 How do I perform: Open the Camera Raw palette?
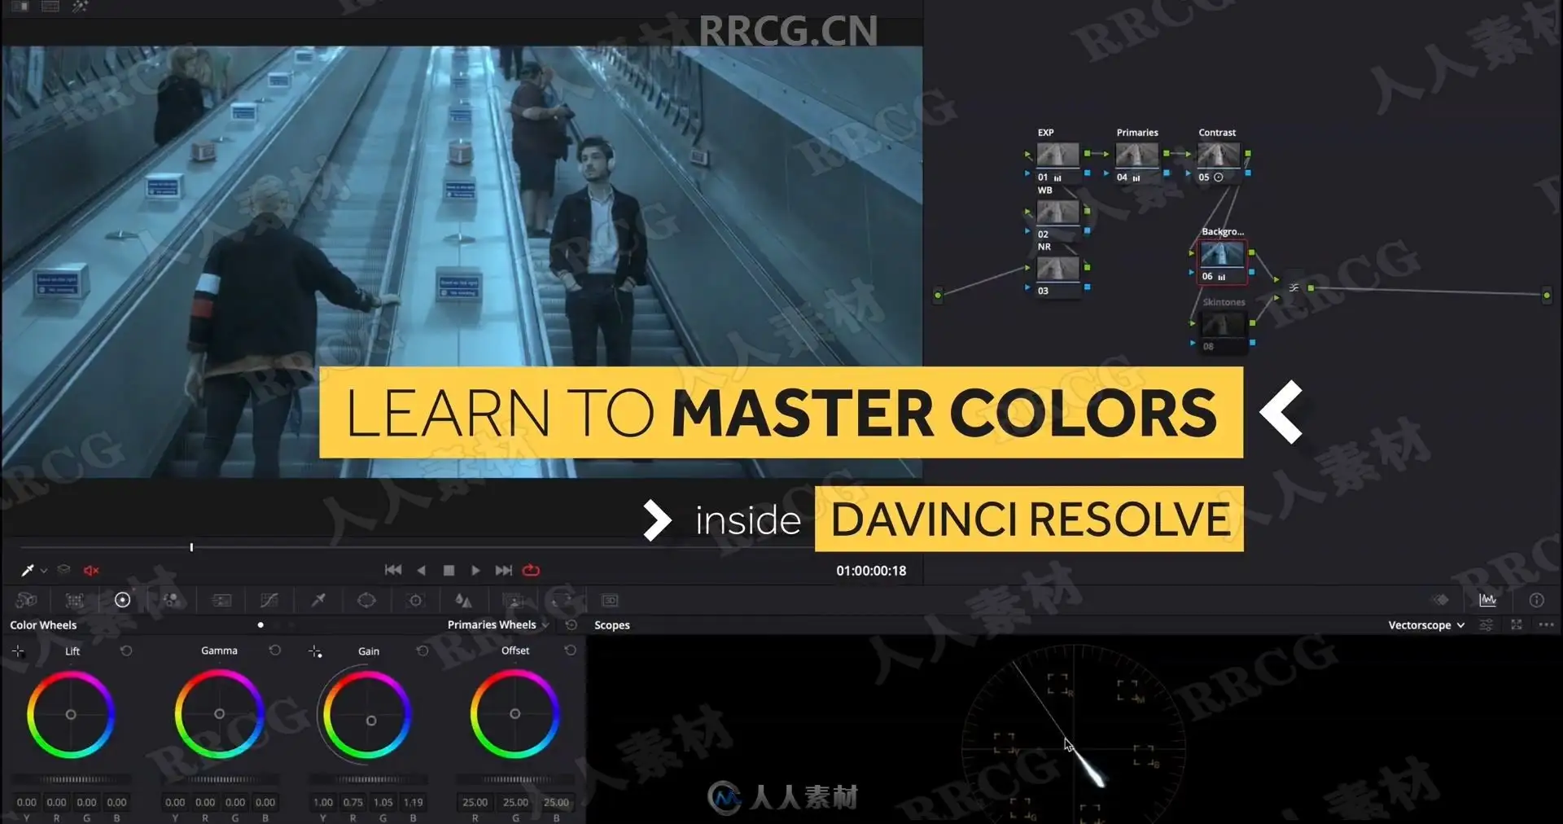(x=26, y=600)
